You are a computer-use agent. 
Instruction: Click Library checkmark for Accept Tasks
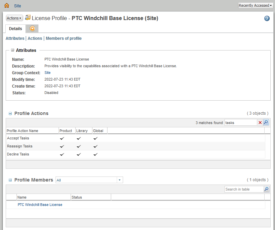(79, 138)
